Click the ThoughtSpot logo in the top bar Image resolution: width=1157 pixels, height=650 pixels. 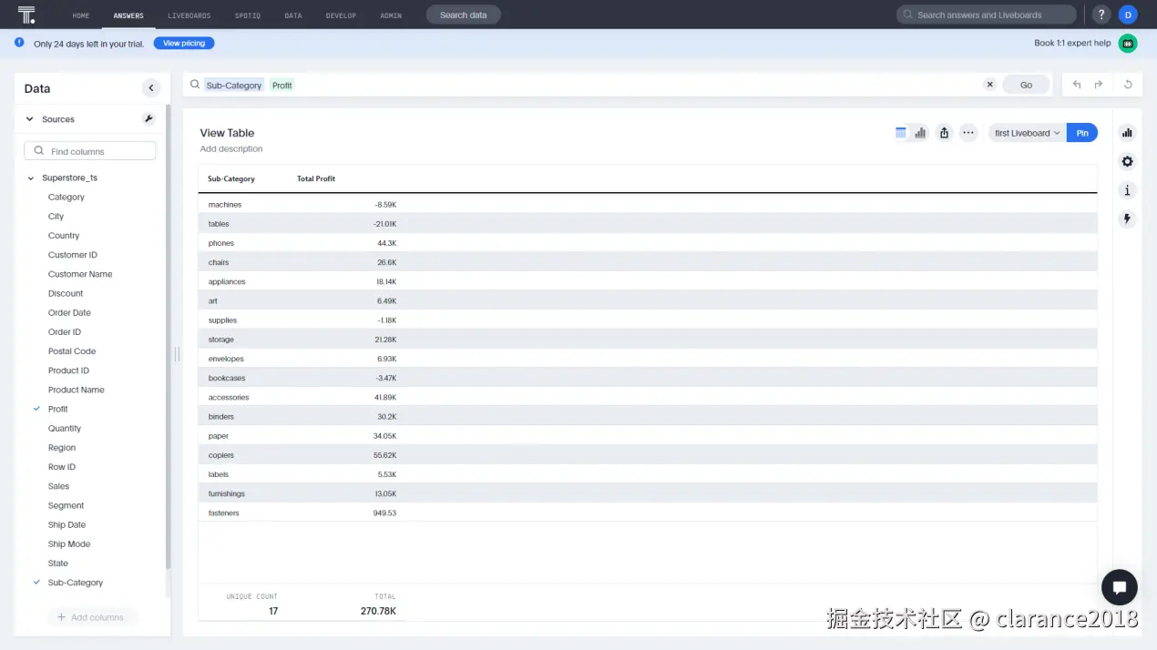(x=25, y=14)
